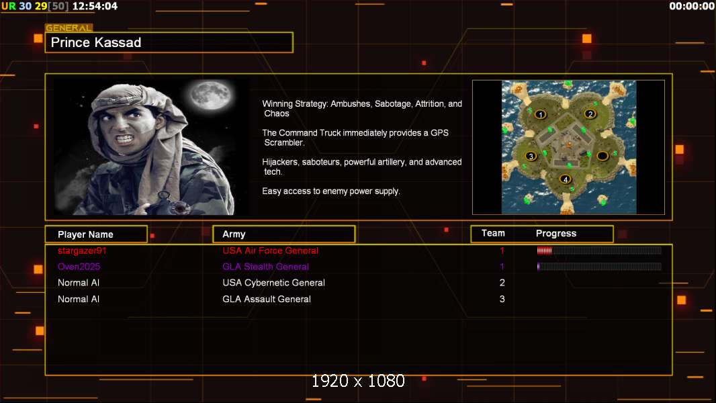Click the Hijackers, saboteurs description line
716x403 pixels.
[x=361, y=167]
